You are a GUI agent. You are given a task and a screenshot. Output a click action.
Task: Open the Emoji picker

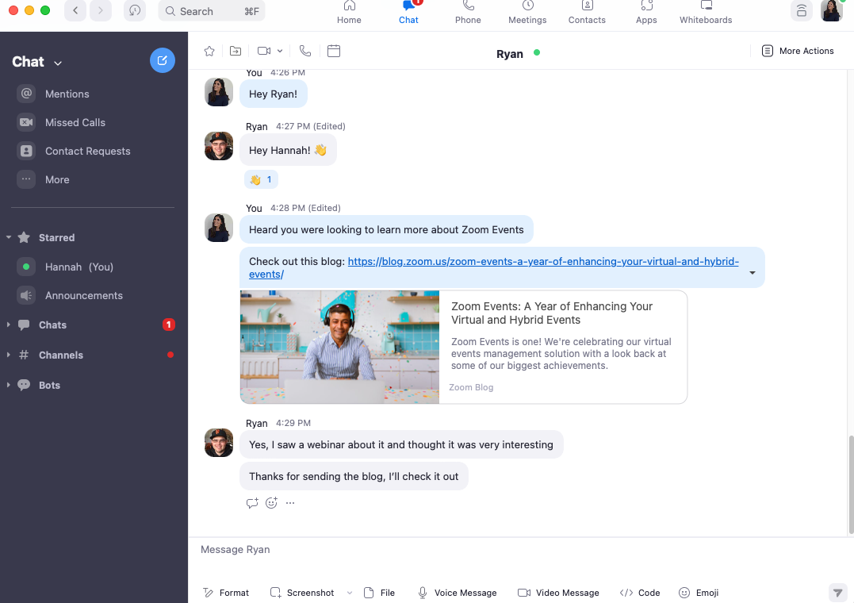click(x=699, y=593)
